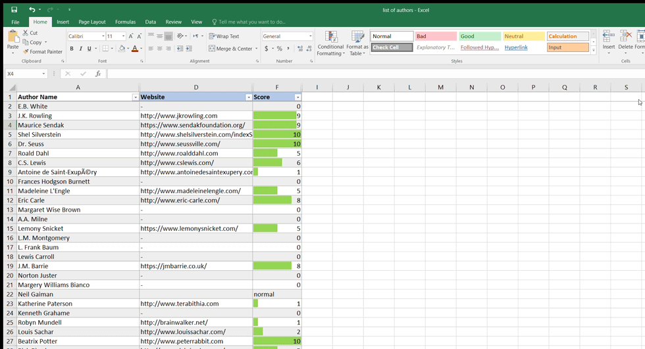Switch to the Page Layout tab

point(92,22)
